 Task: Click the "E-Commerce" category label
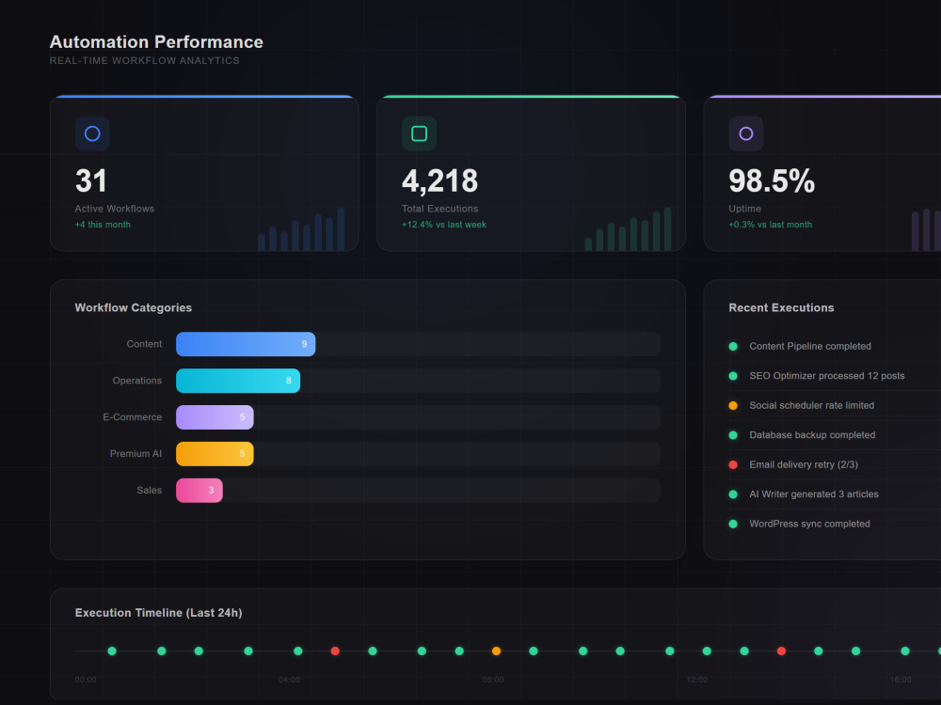point(133,417)
